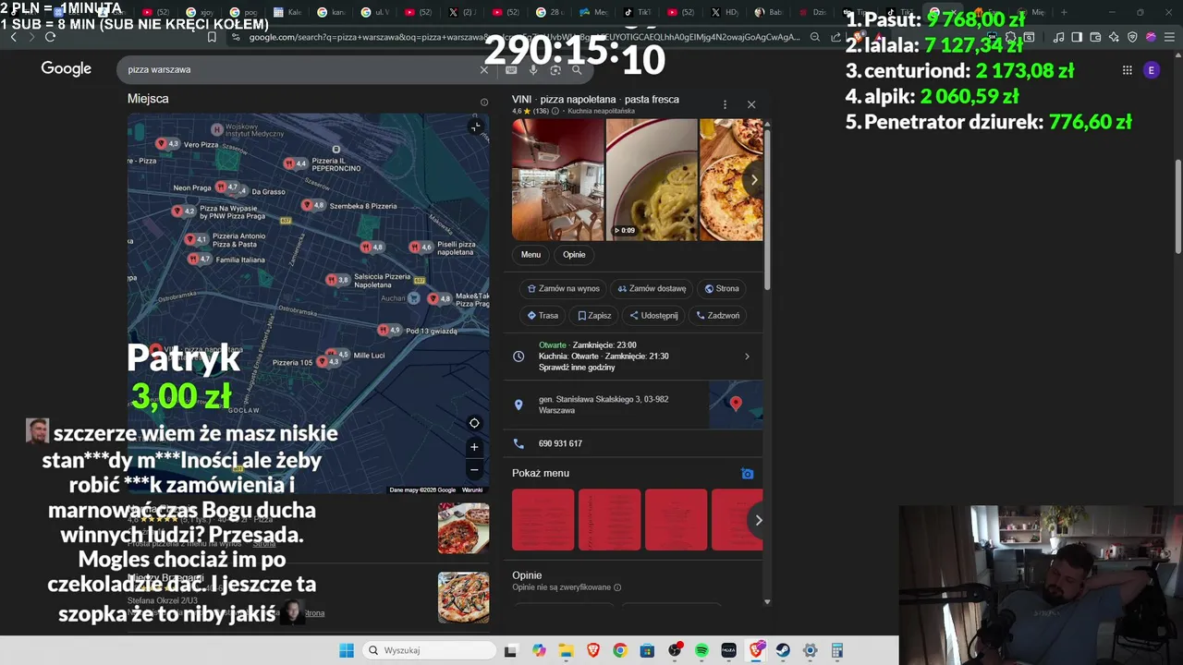Expand the map with fullscreen icon
Screen dimensions: 1183x665
click(x=475, y=127)
